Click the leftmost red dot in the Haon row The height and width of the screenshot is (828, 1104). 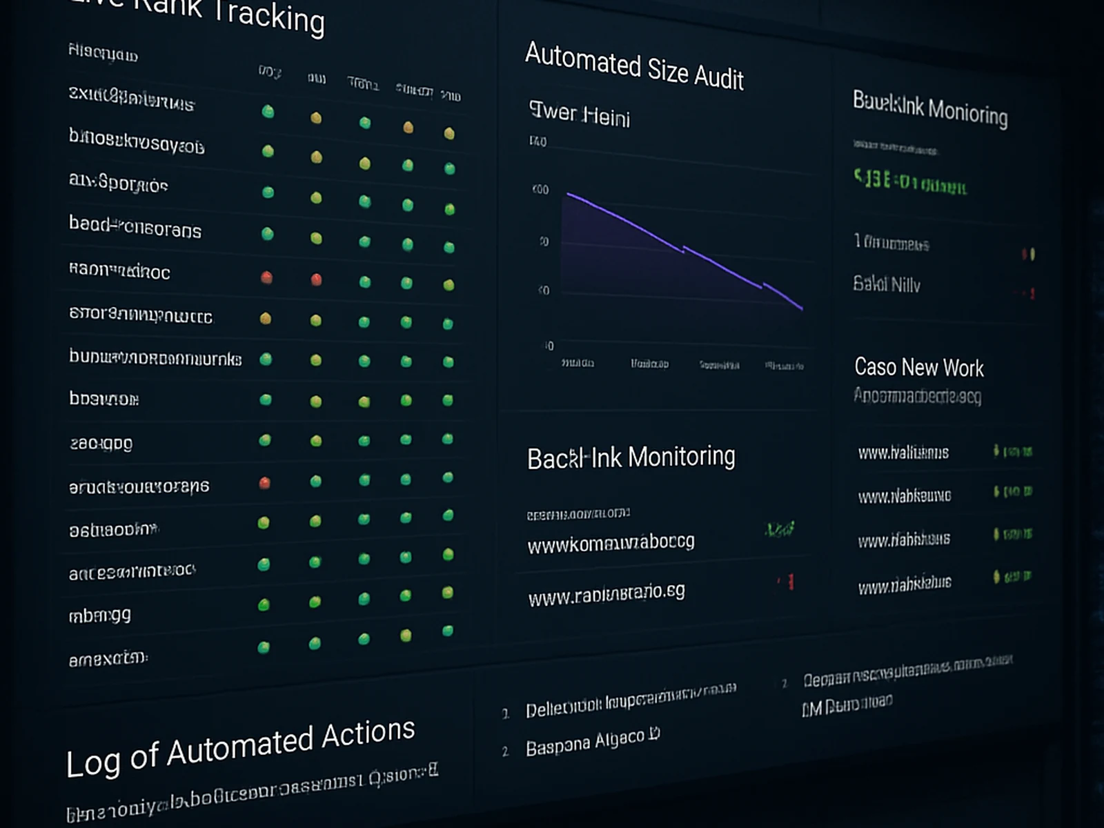pos(266,277)
